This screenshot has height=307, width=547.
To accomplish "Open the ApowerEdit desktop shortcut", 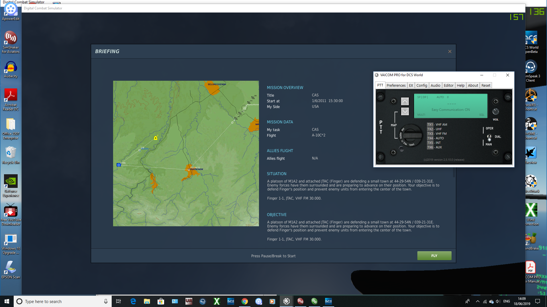I will point(11,12).
